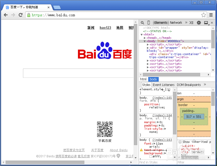The height and width of the screenshot is (166, 217).
Task: Open the (index):163 source link
Action: click(162, 140)
